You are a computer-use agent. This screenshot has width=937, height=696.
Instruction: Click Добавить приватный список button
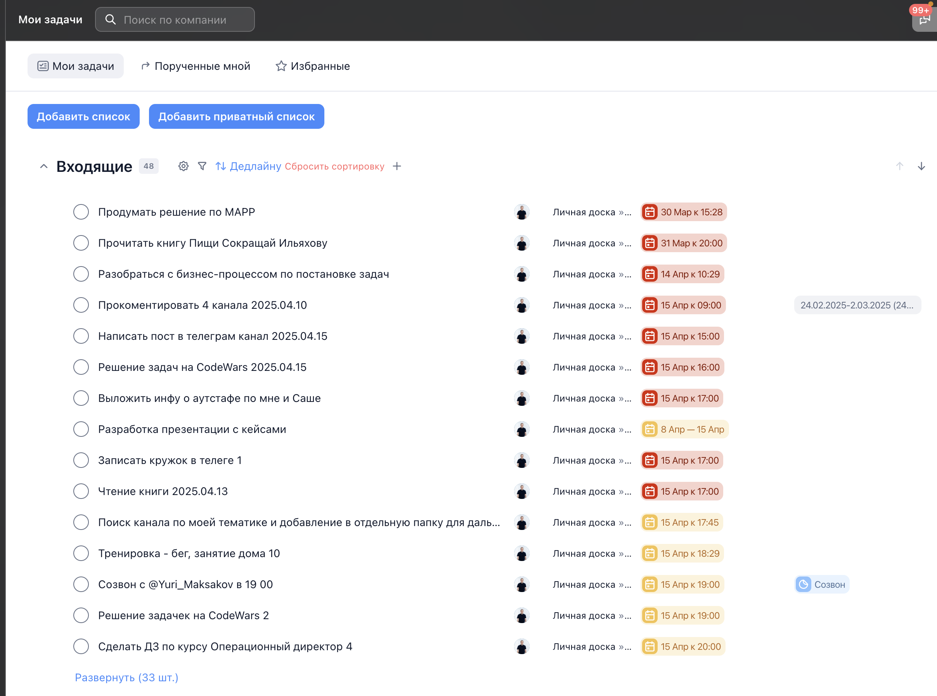point(236,116)
